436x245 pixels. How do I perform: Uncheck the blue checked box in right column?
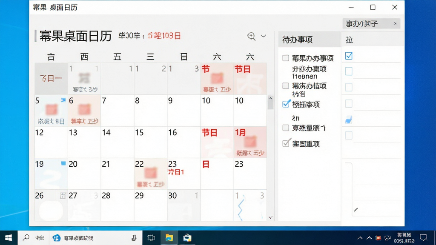point(349,56)
